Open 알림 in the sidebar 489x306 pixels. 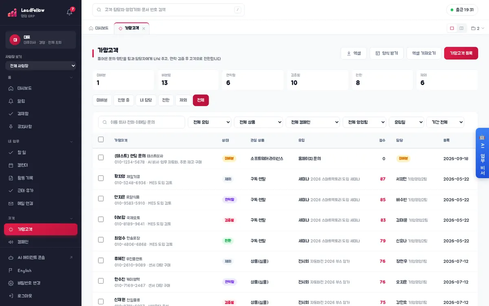coord(41,101)
